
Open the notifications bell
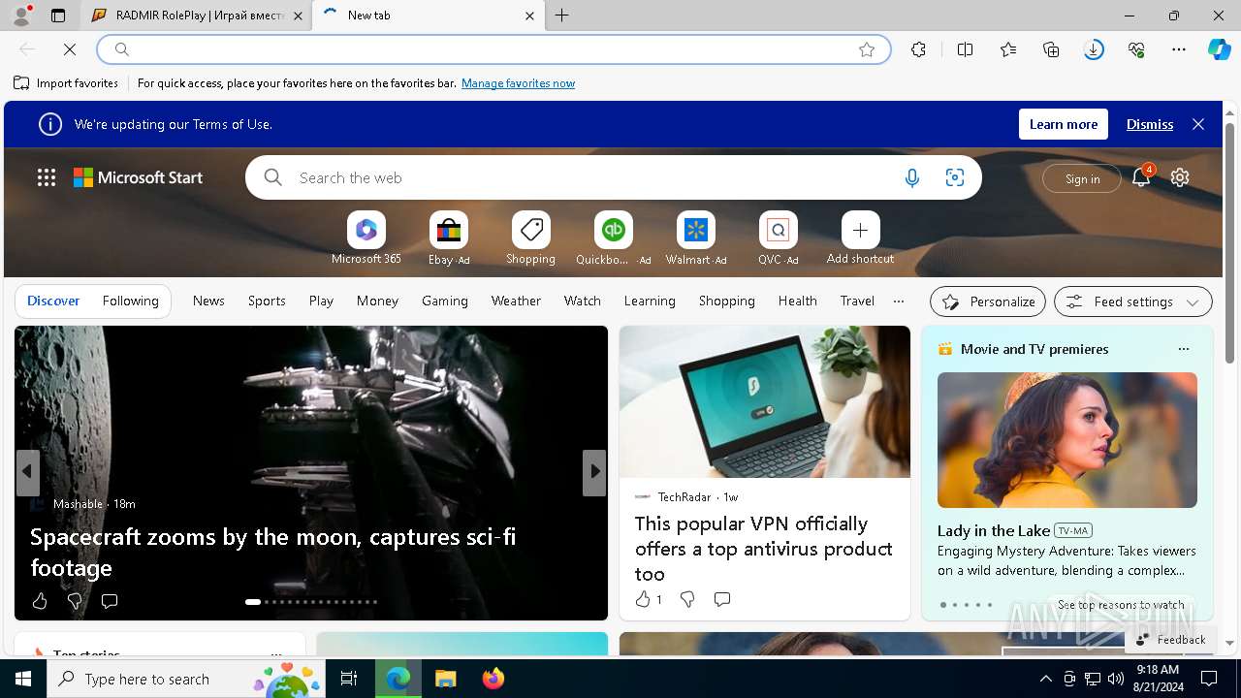[1141, 177]
